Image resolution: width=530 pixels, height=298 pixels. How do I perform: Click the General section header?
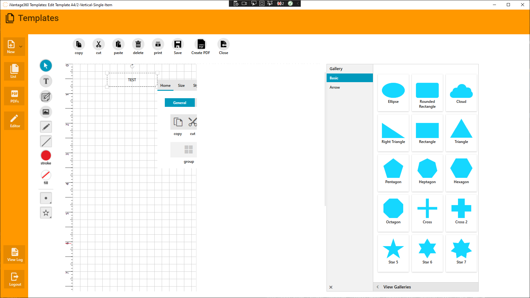click(x=180, y=103)
